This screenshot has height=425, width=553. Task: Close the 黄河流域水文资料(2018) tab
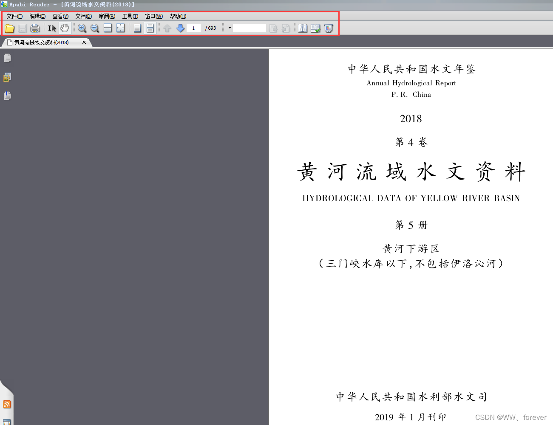tap(84, 42)
